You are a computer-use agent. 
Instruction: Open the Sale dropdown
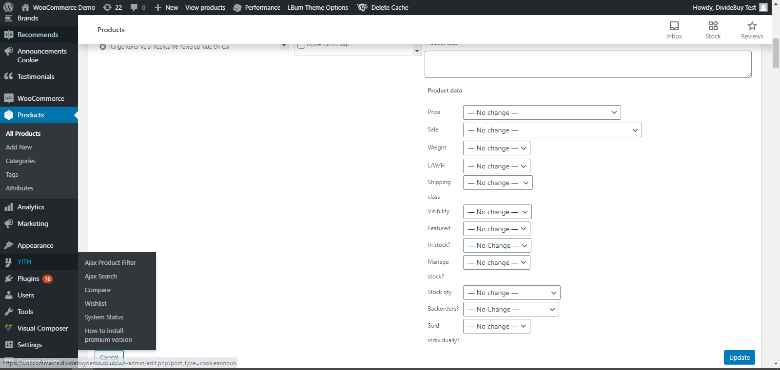coord(552,130)
